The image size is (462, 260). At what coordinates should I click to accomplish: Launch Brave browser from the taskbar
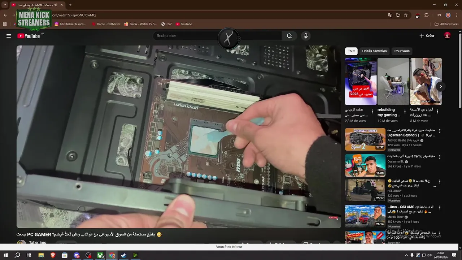tap(53, 255)
